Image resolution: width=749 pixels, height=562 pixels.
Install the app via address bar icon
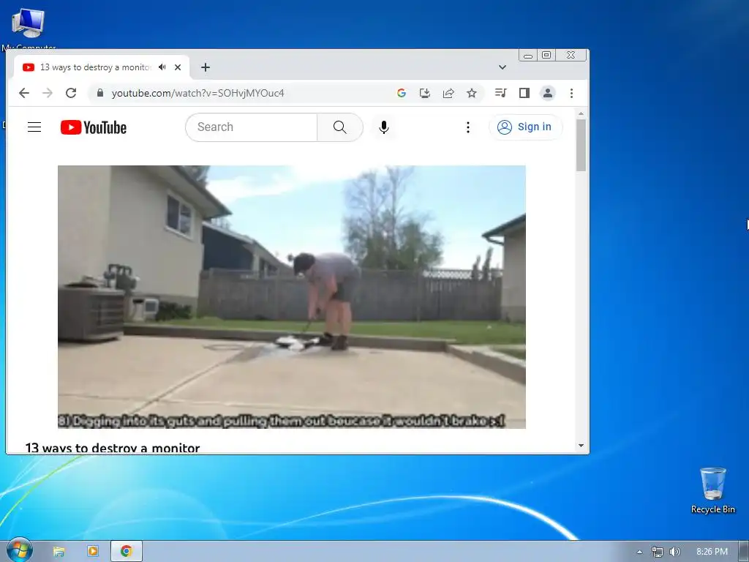coord(425,93)
